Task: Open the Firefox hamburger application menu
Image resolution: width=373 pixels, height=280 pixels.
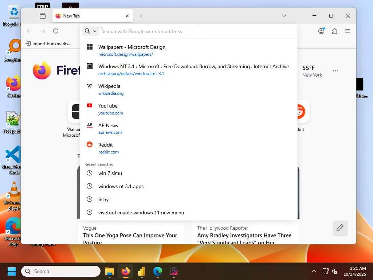Action: pos(347,31)
